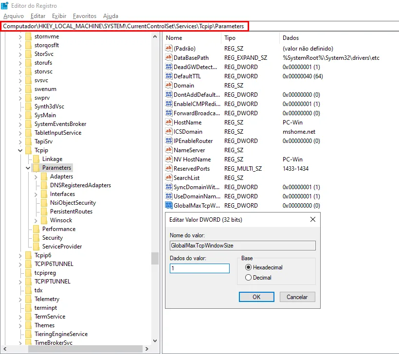Click the Tcpip folder icon
The image size is (399, 354).
[x=29, y=150]
